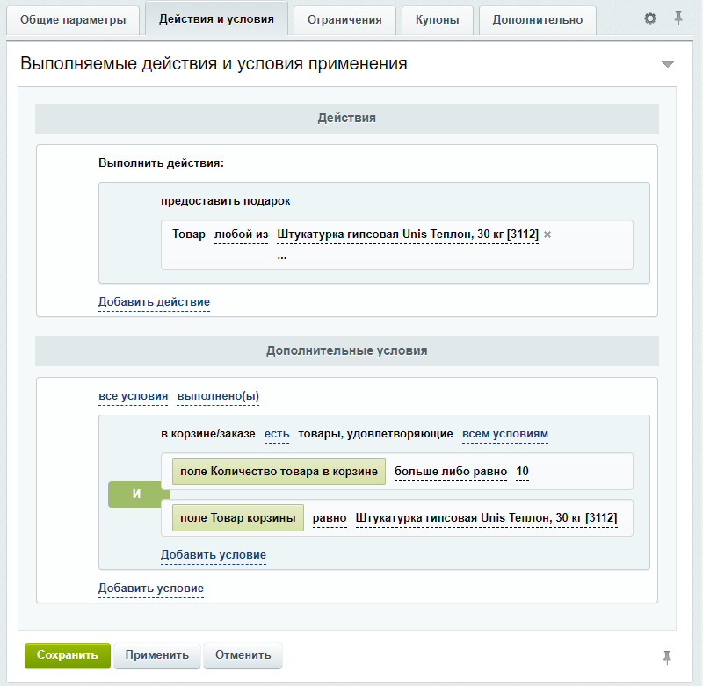
Task: Switch to the Общие параметры tab
Action: tap(73, 18)
